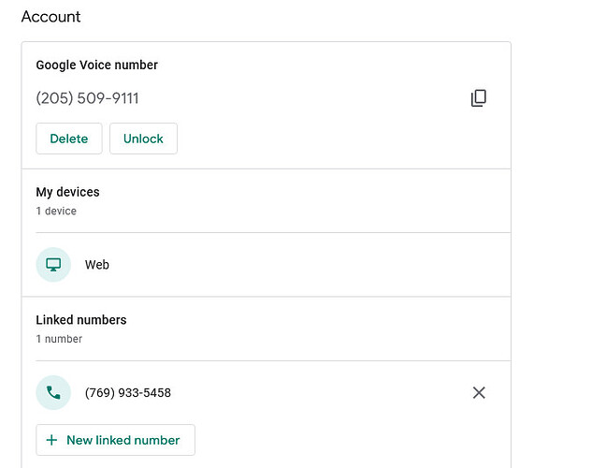The width and height of the screenshot is (606, 468).
Task: Select the linked phone number row
Action: coord(267,392)
